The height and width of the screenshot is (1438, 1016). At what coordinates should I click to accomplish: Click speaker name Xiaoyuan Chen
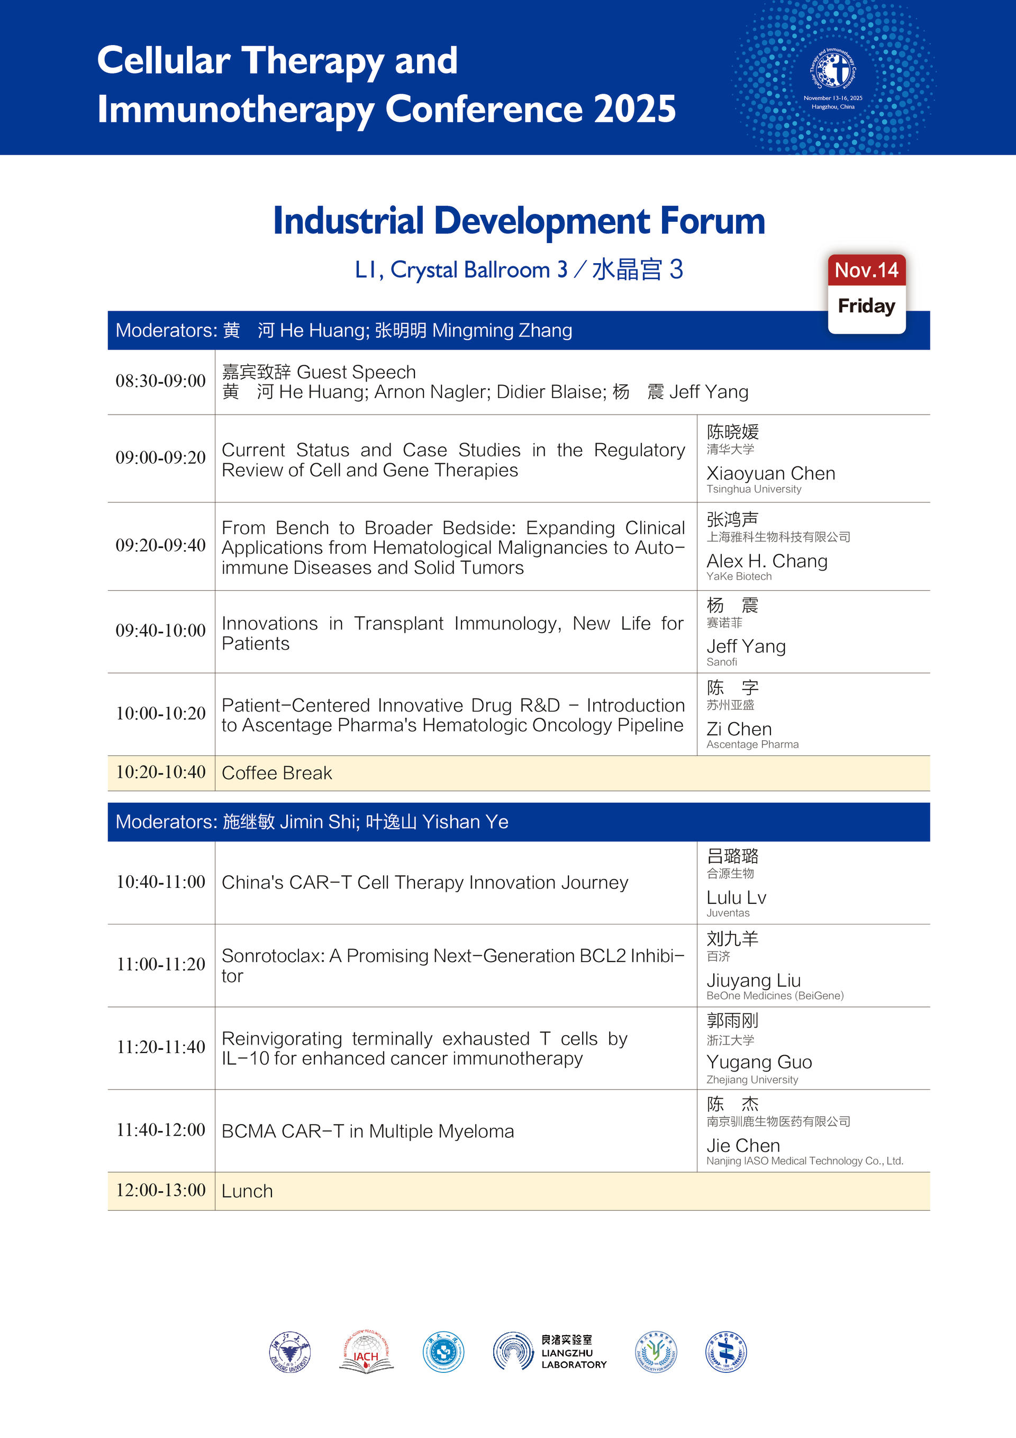tap(770, 473)
